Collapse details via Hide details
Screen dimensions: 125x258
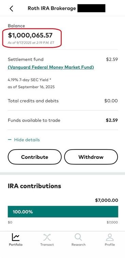(x=27, y=140)
